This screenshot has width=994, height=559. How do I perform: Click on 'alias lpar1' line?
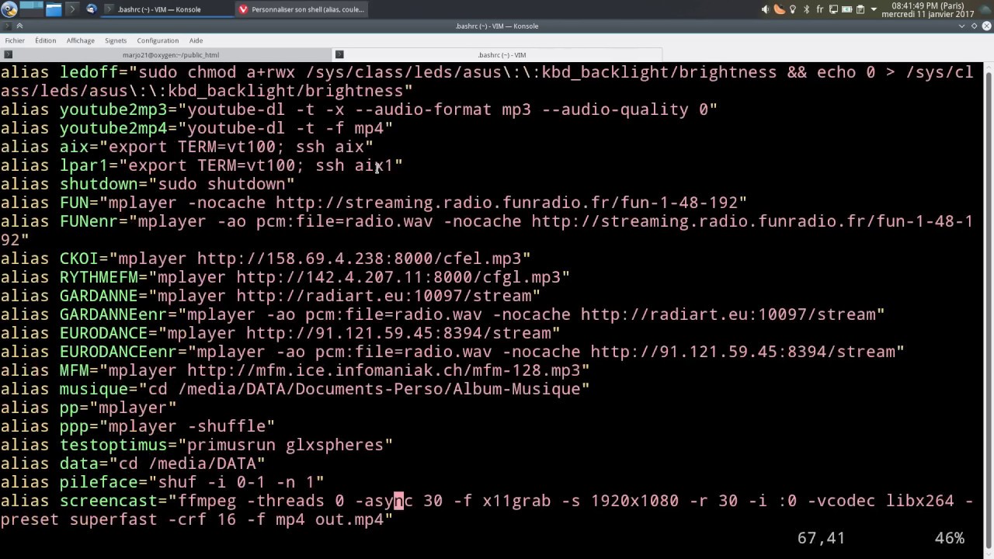[201, 165]
